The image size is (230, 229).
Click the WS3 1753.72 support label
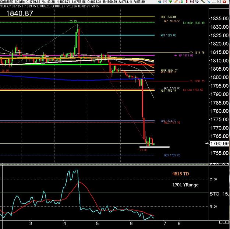tap(172, 155)
